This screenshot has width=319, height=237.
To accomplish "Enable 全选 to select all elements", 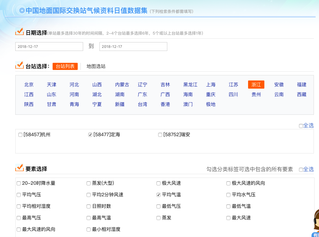I will click(x=301, y=169).
